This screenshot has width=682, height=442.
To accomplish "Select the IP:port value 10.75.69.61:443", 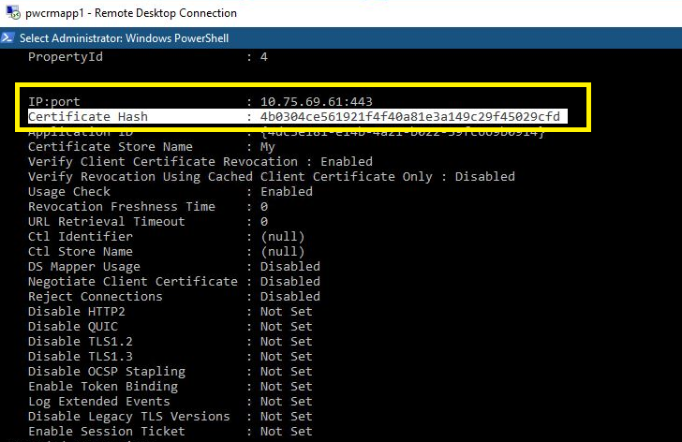I will click(x=317, y=102).
